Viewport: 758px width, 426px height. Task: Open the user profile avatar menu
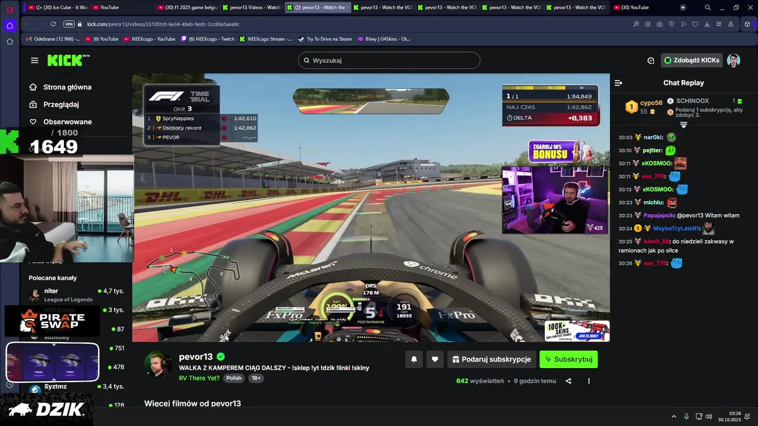pos(734,60)
